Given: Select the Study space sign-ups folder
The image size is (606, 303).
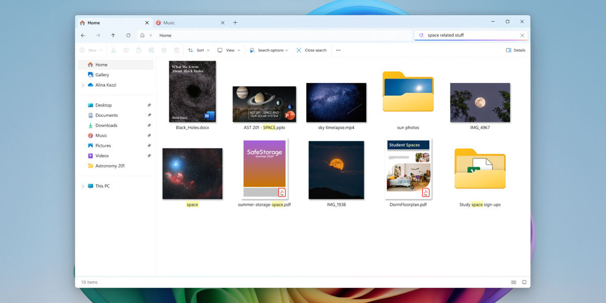Looking at the screenshot, I should 480,168.
